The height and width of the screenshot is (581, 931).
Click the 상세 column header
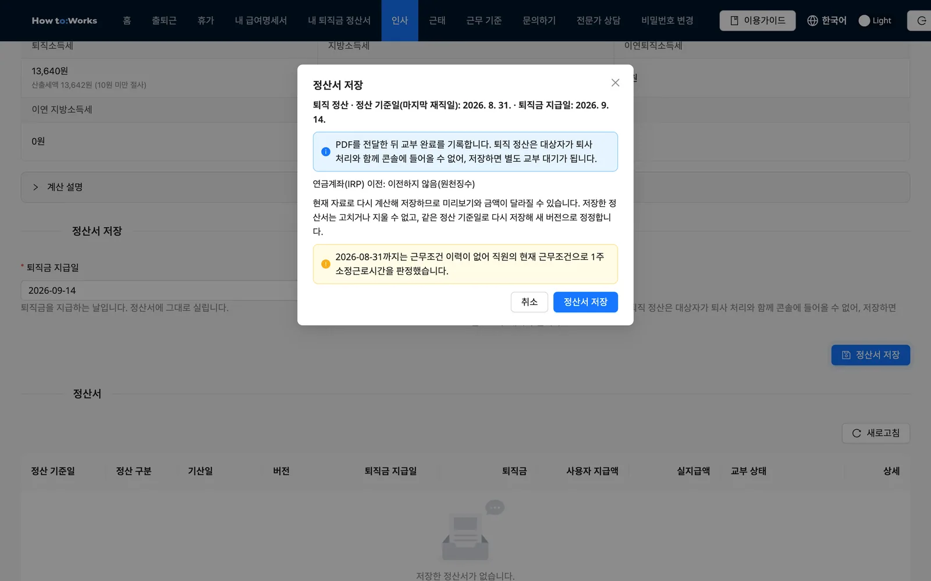pos(891,471)
